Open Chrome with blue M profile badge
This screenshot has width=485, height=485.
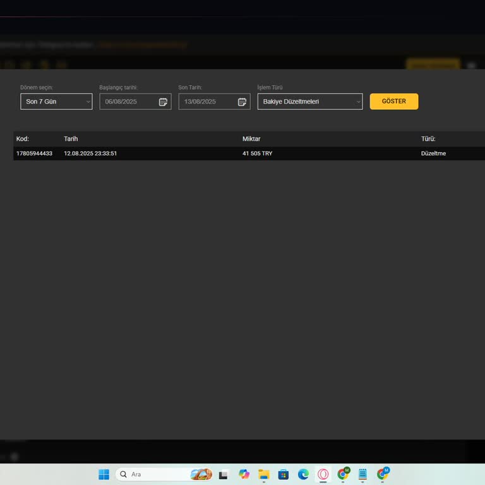tap(383, 474)
